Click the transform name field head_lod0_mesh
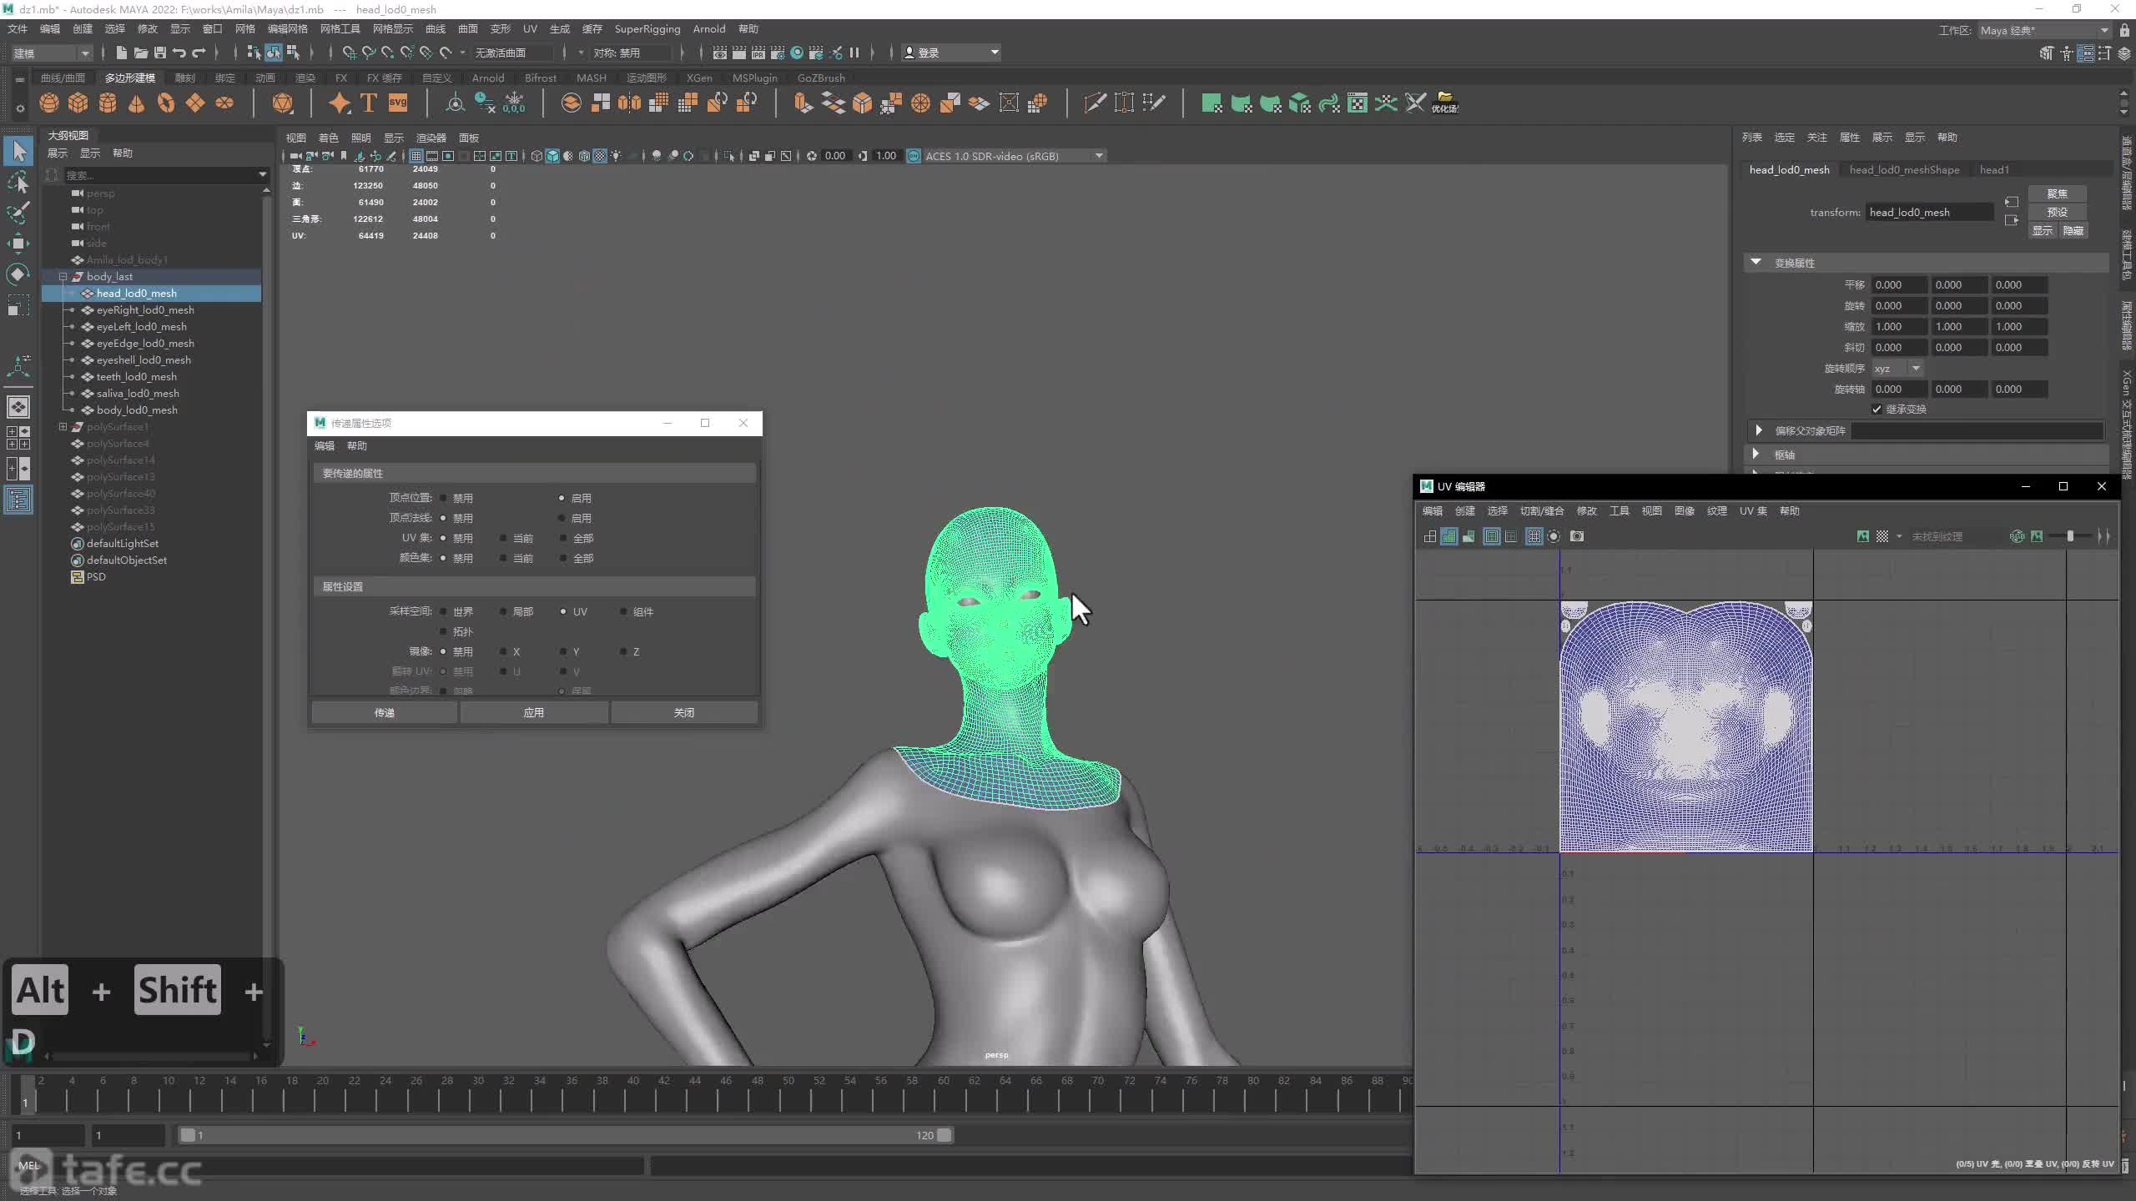The image size is (2136, 1201). pyautogui.click(x=1930, y=213)
